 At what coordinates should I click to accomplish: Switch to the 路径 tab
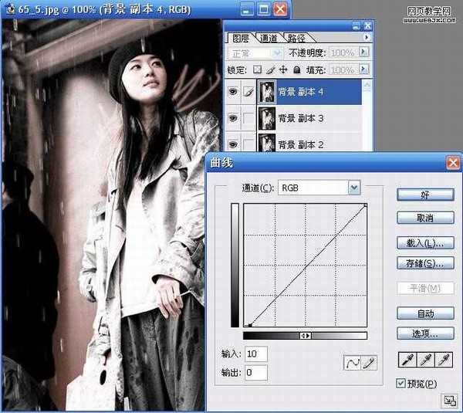[296, 37]
